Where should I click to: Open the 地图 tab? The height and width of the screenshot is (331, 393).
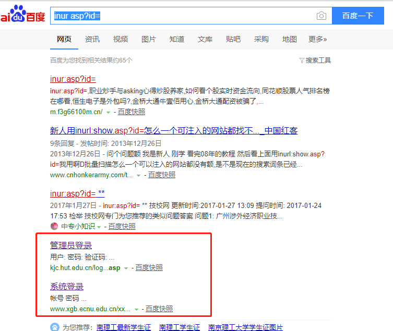point(290,39)
